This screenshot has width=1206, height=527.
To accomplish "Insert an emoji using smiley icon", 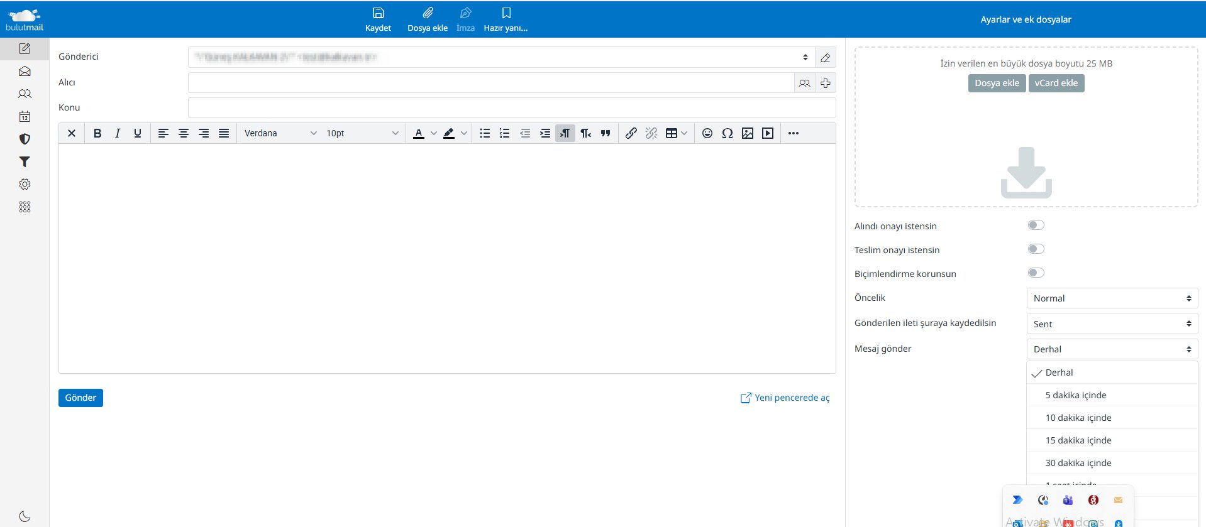I will [707, 133].
